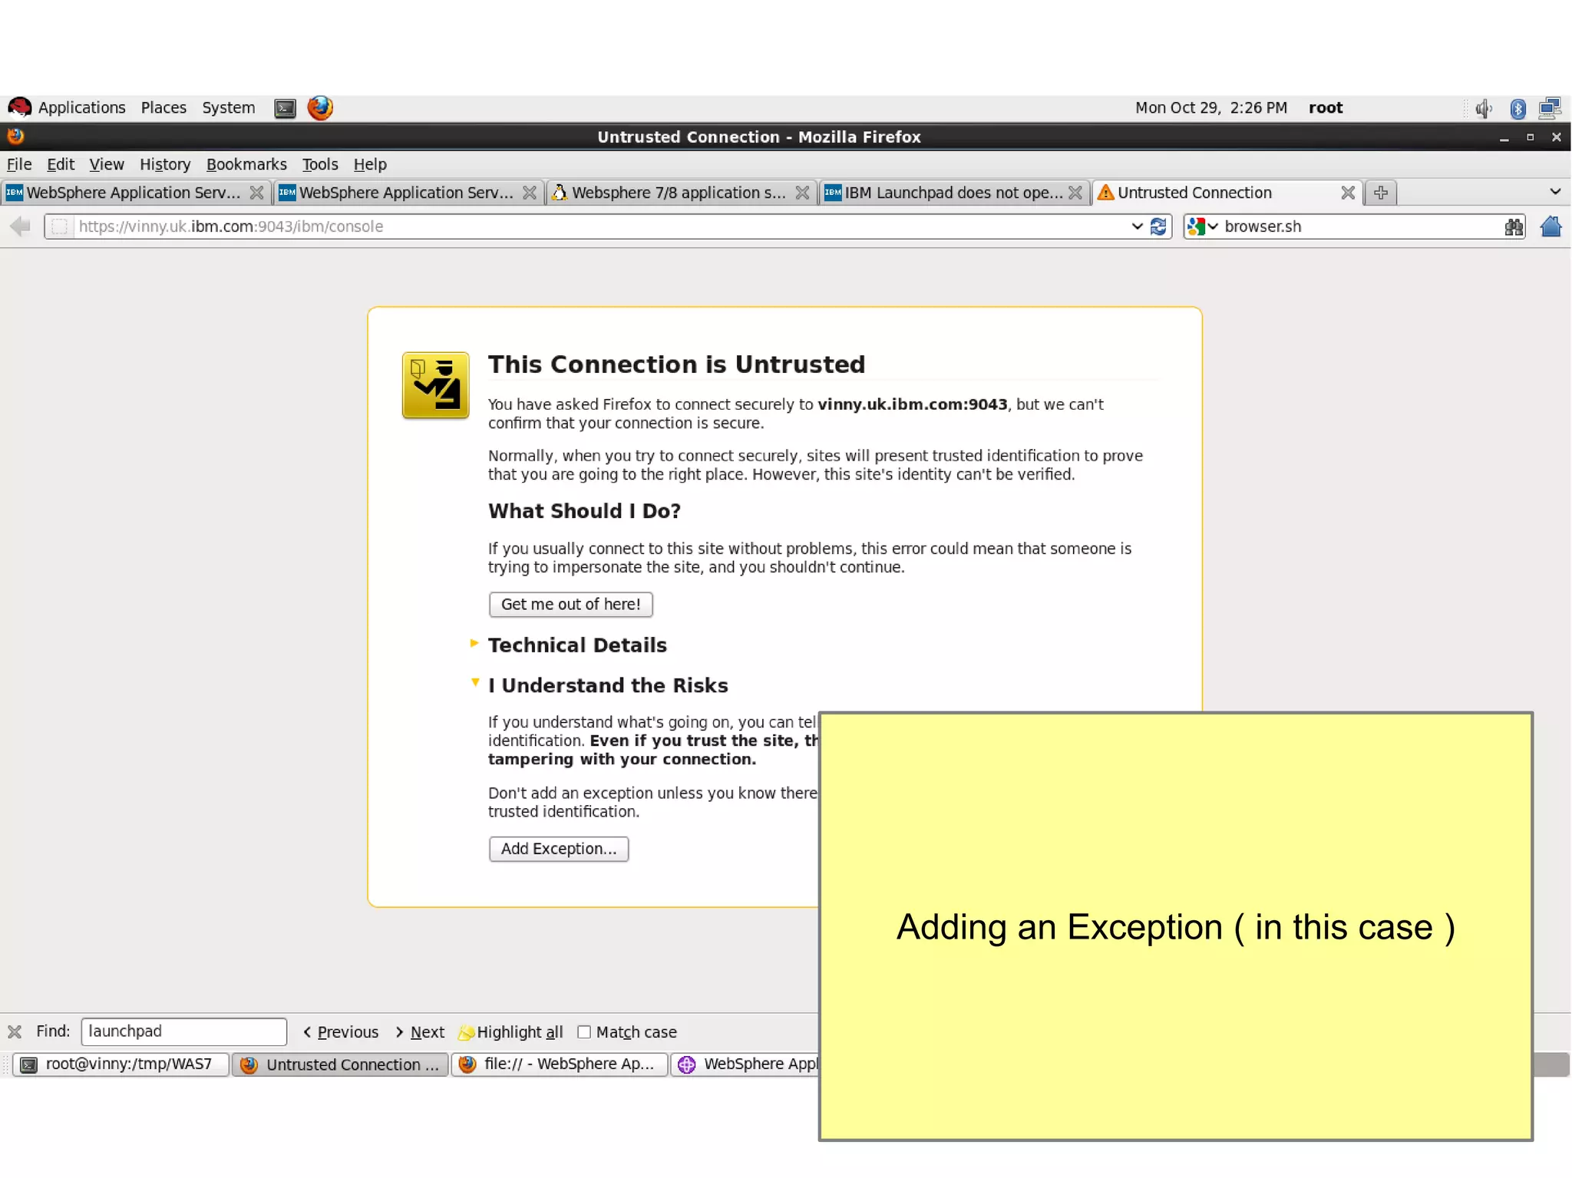The width and height of the screenshot is (1572, 1178).
Task: Open a new tab with the plus button
Action: tap(1381, 193)
